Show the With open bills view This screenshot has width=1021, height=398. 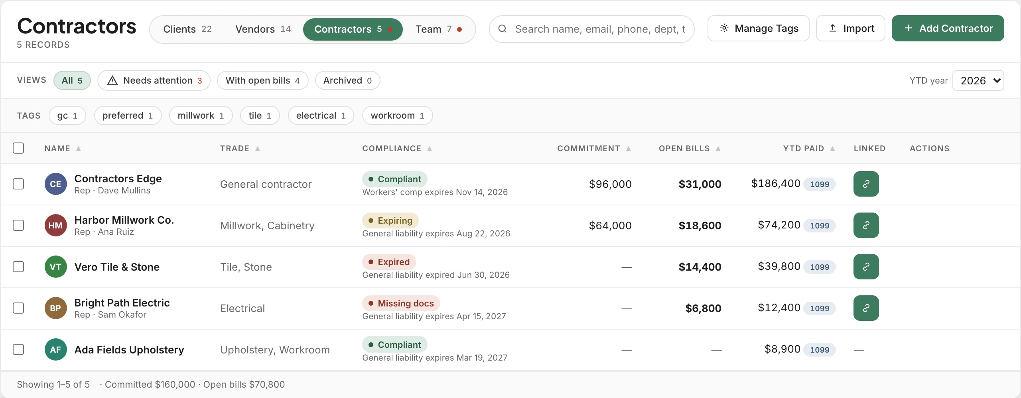[262, 80]
